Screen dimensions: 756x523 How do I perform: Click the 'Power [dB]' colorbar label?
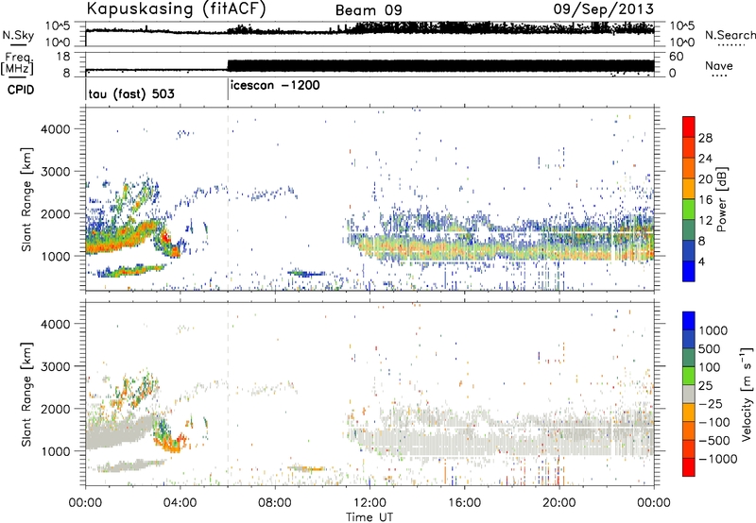click(x=721, y=199)
